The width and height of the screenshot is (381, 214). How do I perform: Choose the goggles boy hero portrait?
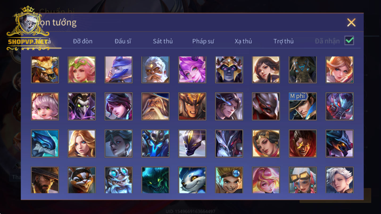pyautogui.click(x=229, y=180)
